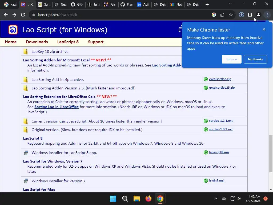Open the Support menu item
The image size is (273, 205).
click(x=96, y=42)
